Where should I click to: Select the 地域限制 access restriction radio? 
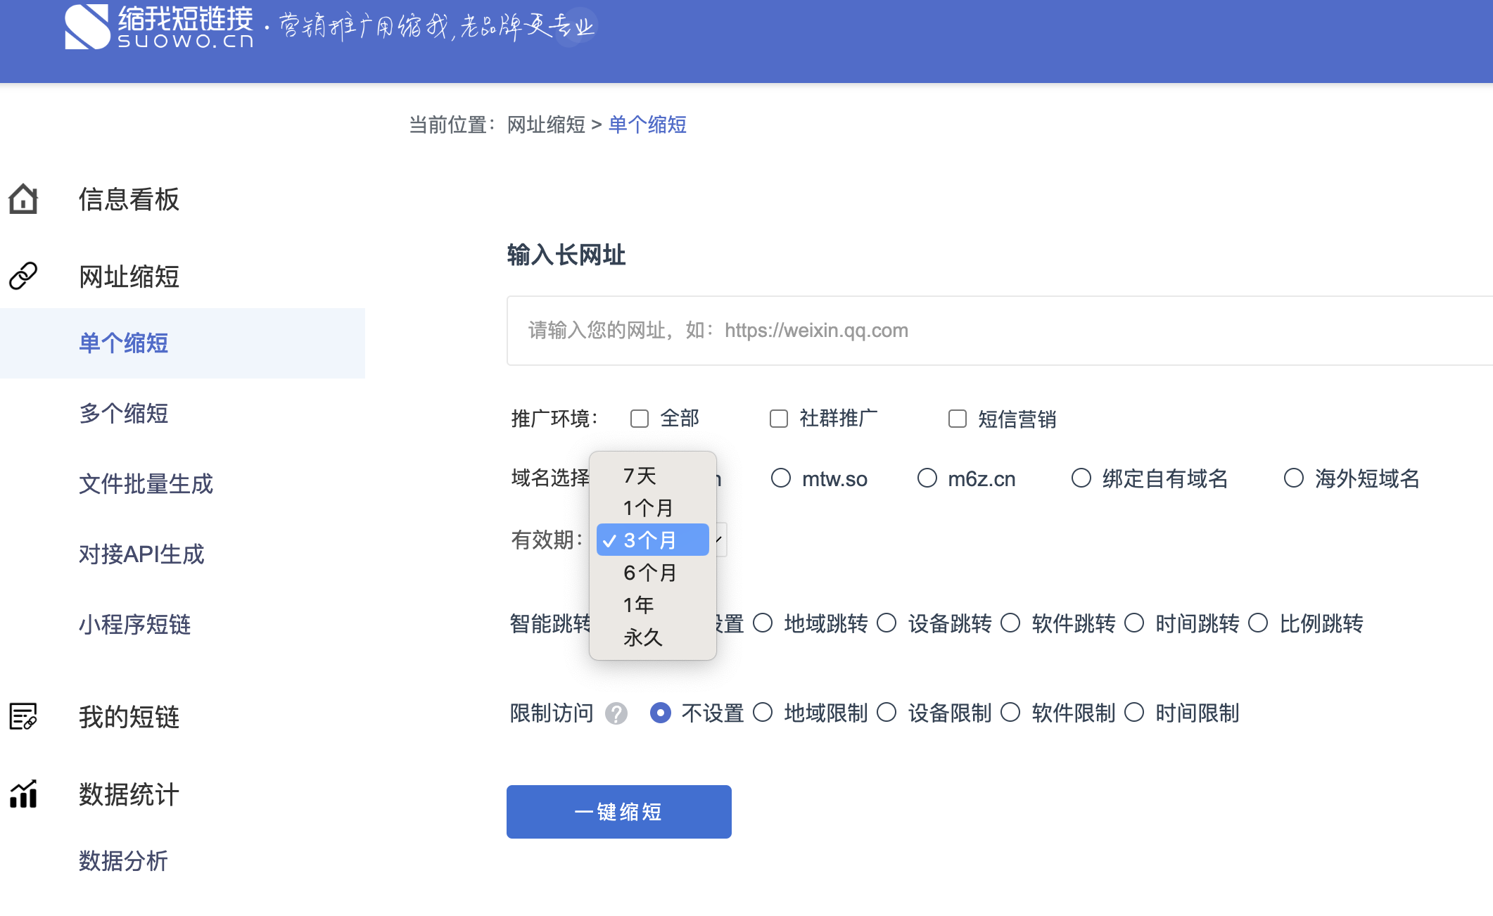coord(763,713)
